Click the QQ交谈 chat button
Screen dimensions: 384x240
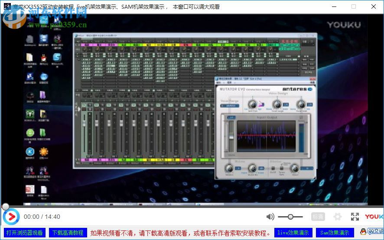(x=372, y=232)
